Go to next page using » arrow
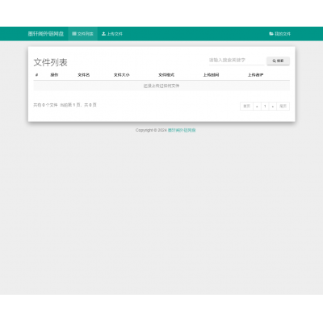The width and height of the screenshot is (323, 323). point(273,107)
